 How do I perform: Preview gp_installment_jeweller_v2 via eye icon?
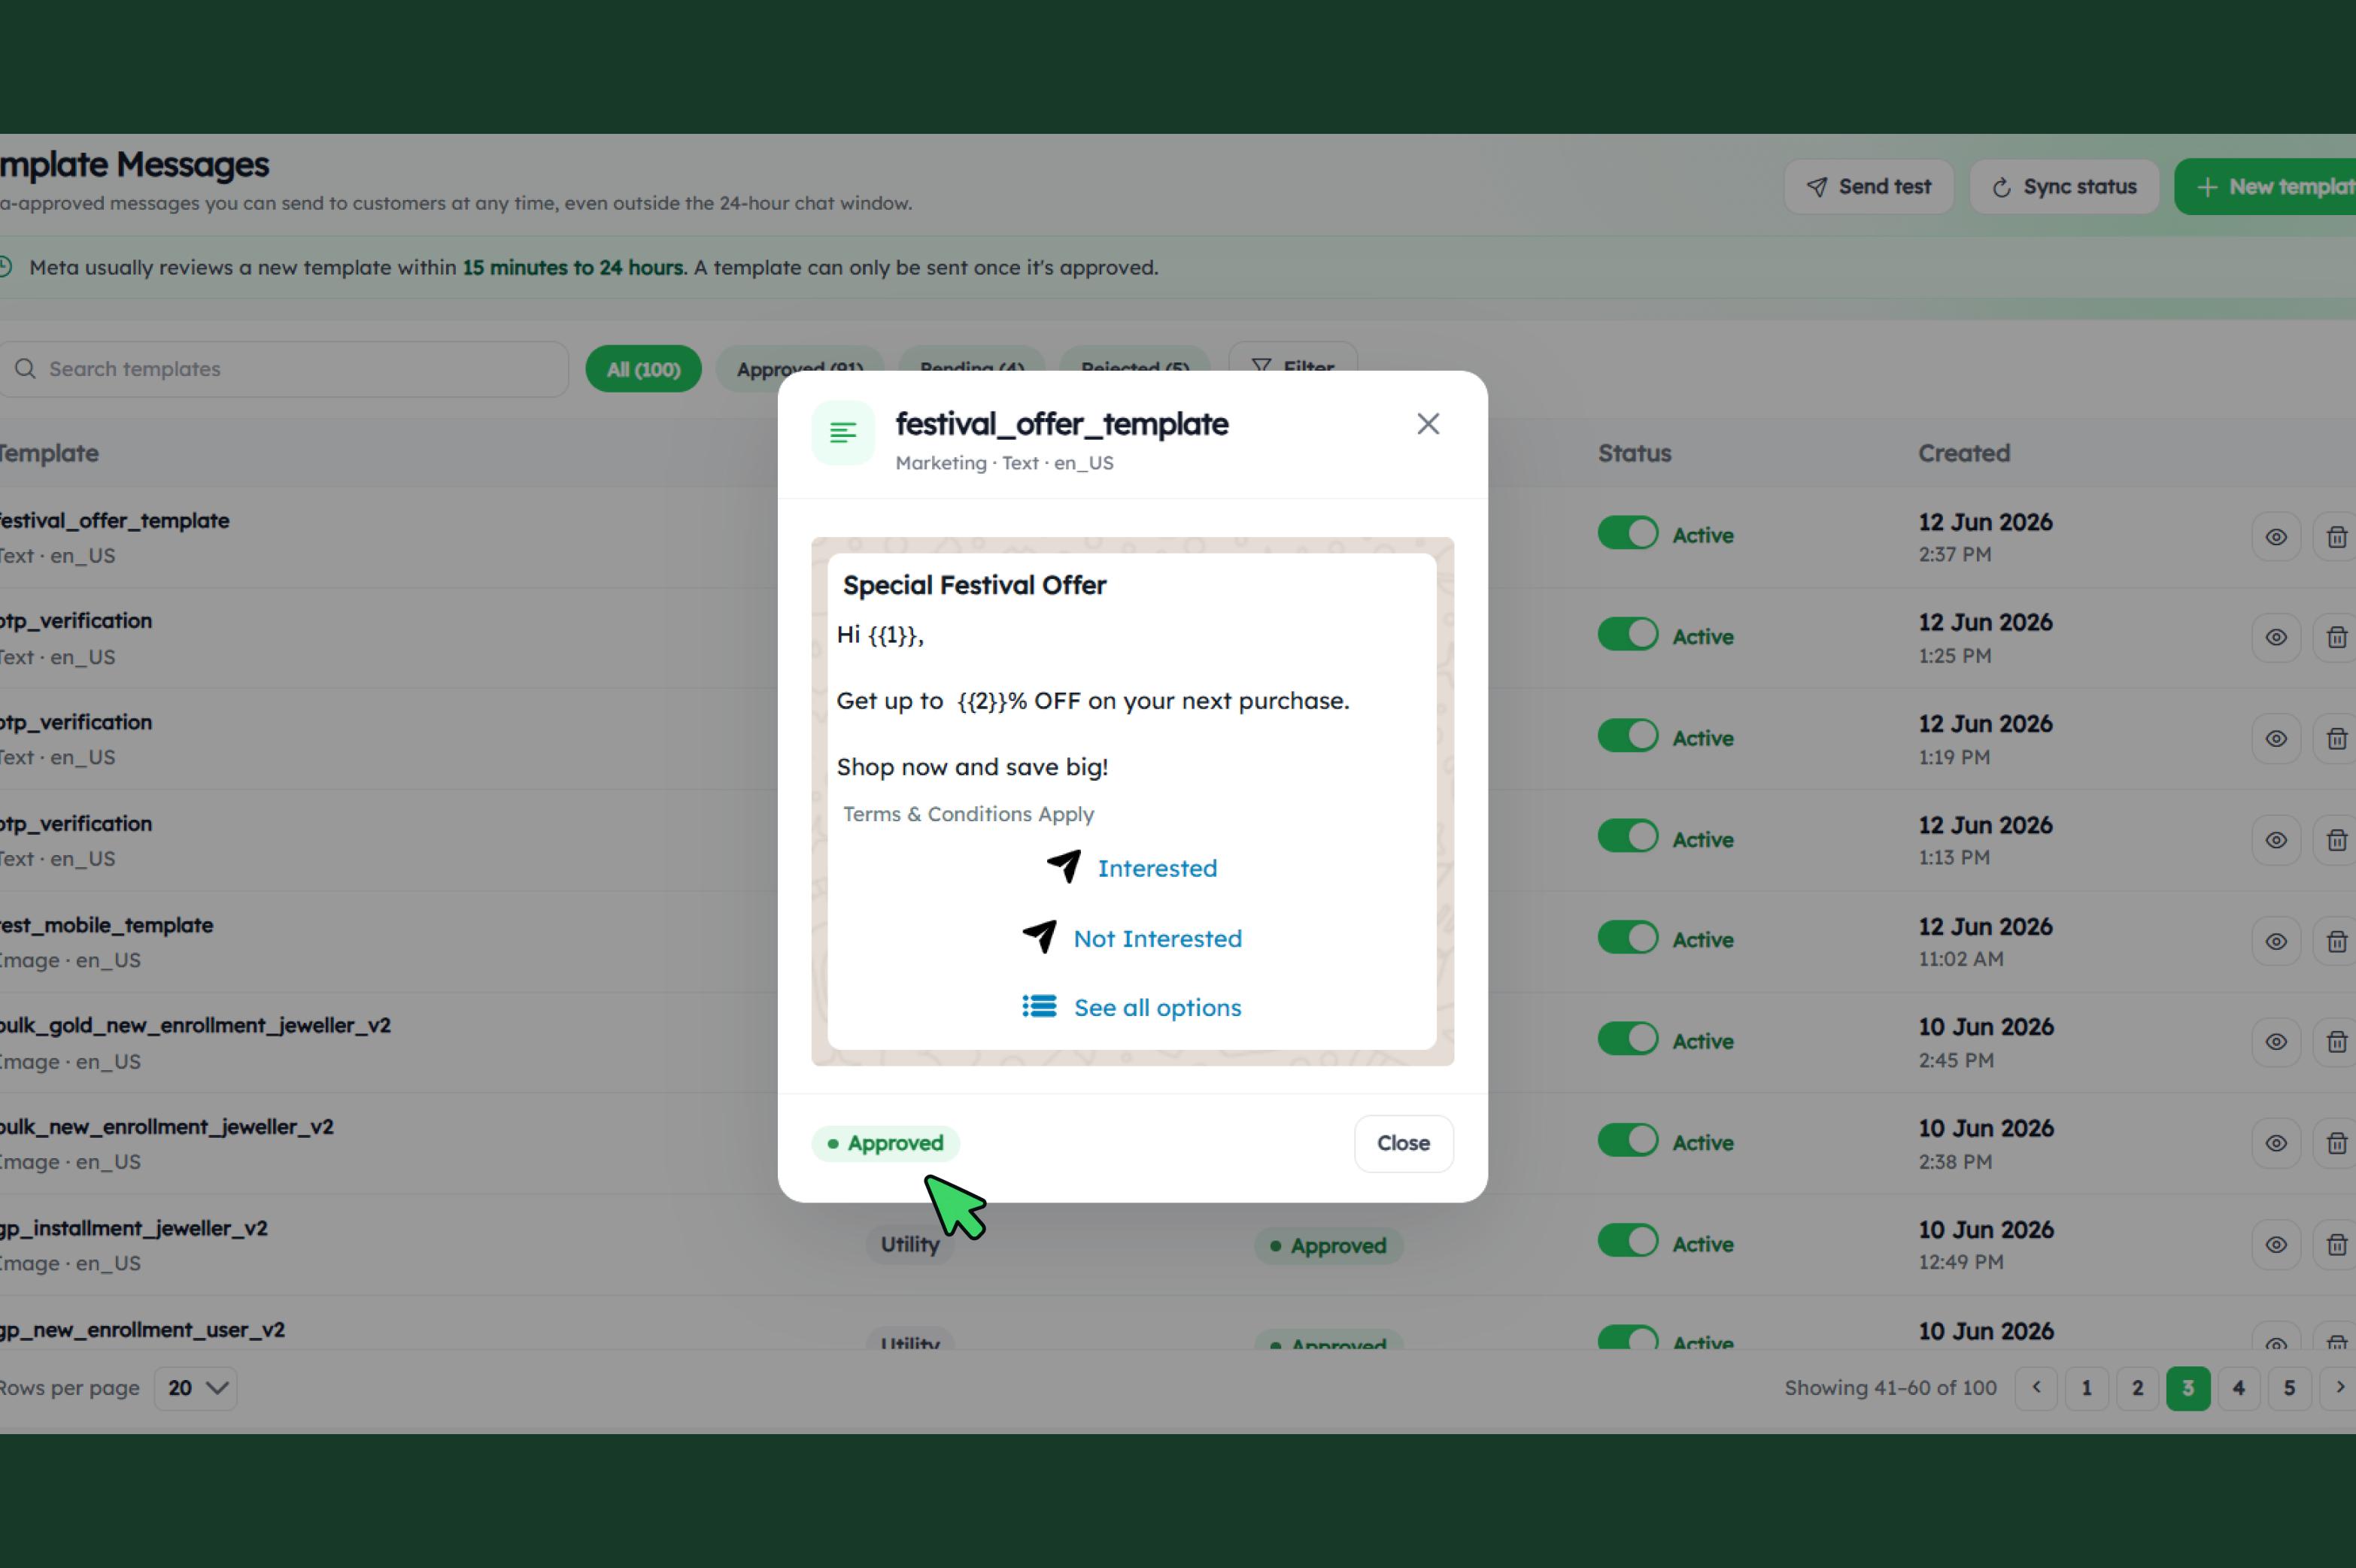2276,1245
